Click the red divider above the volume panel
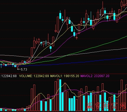The height and width of the screenshot is (112, 127). pyautogui.click(x=63, y=74)
